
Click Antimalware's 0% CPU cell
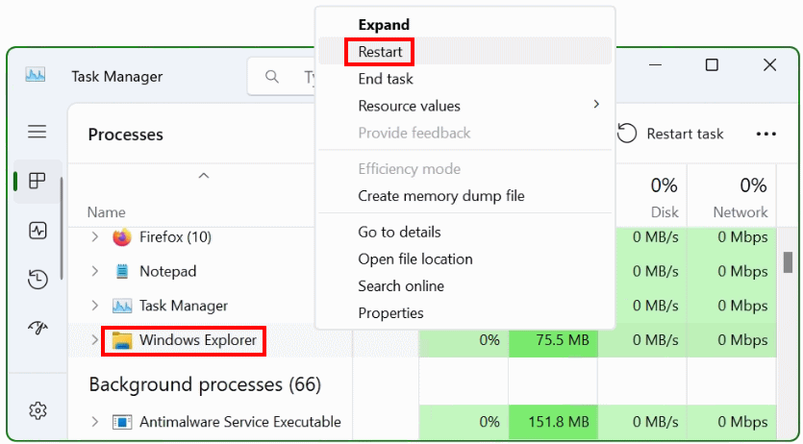click(x=464, y=422)
